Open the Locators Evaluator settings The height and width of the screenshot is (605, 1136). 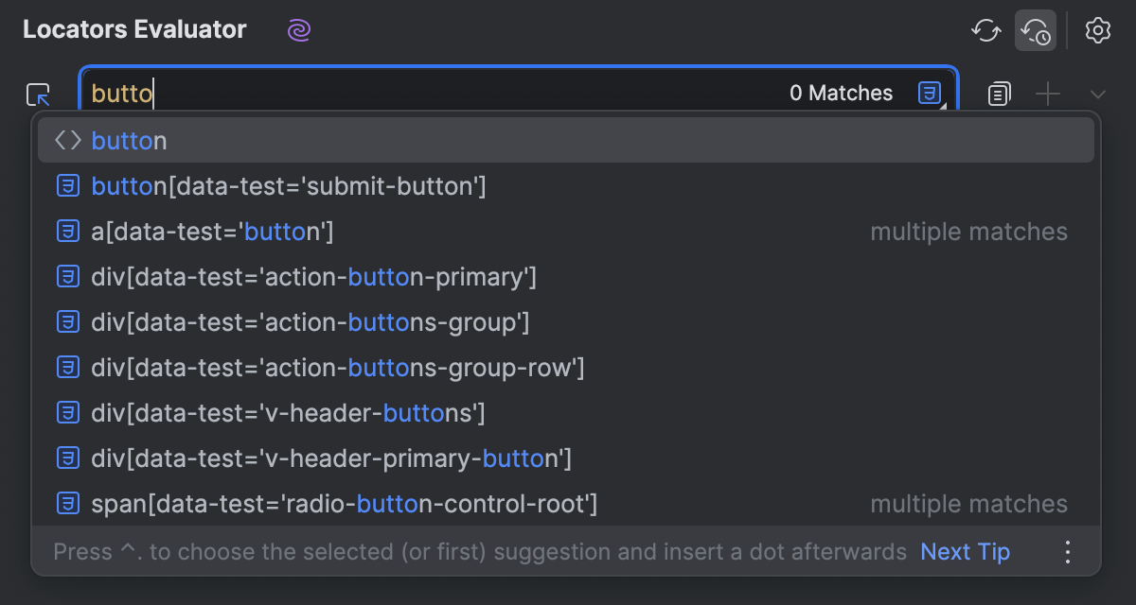(1097, 30)
